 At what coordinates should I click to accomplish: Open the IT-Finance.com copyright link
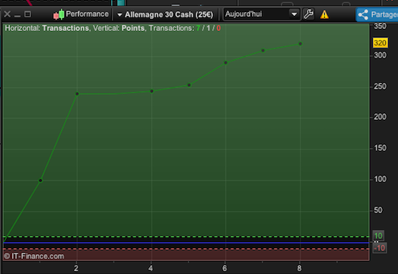tap(34, 256)
